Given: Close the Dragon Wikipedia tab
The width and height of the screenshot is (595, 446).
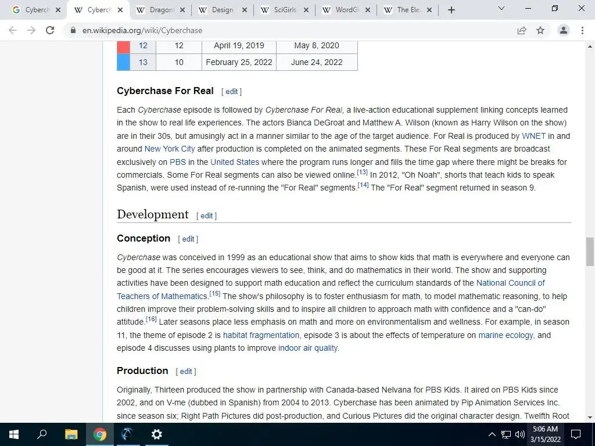Looking at the screenshot, I should click(x=182, y=10).
